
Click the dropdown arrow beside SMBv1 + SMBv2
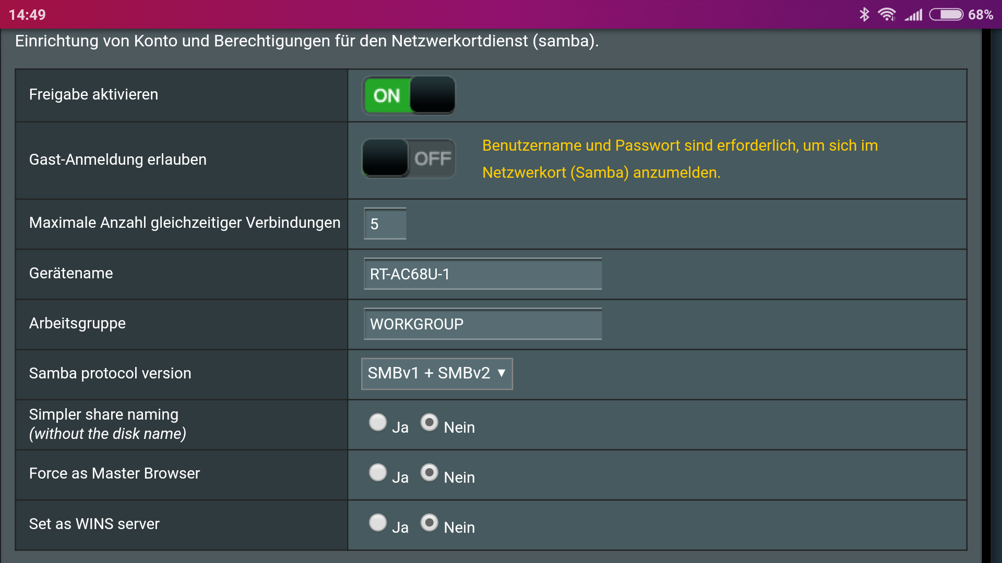click(x=502, y=373)
